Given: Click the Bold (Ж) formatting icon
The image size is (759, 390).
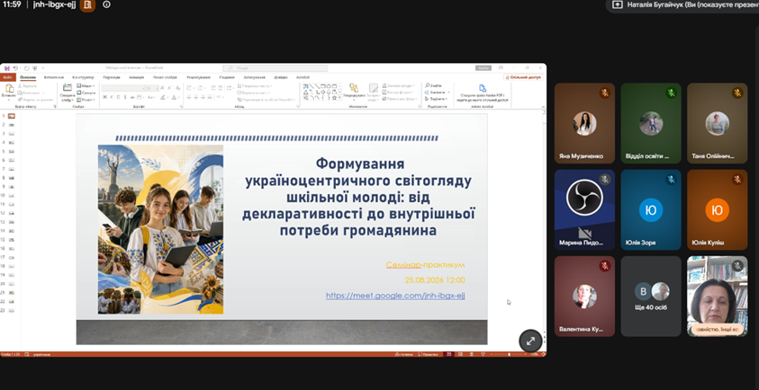Looking at the screenshot, I should [x=104, y=97].
